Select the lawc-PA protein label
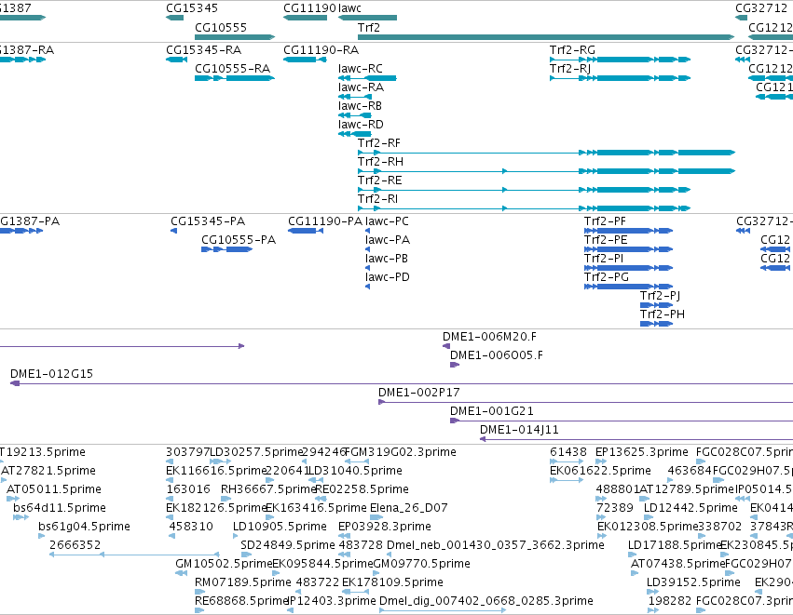Screen dimensions: 793x615 [x=388, y=240]
